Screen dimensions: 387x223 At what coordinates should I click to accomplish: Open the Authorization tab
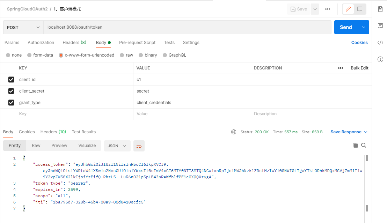41,43
